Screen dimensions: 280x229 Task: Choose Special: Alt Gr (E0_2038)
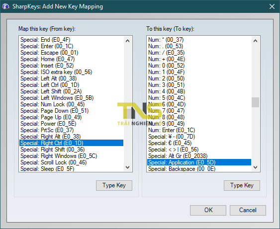pyautogui.click(x=199, y=156)
